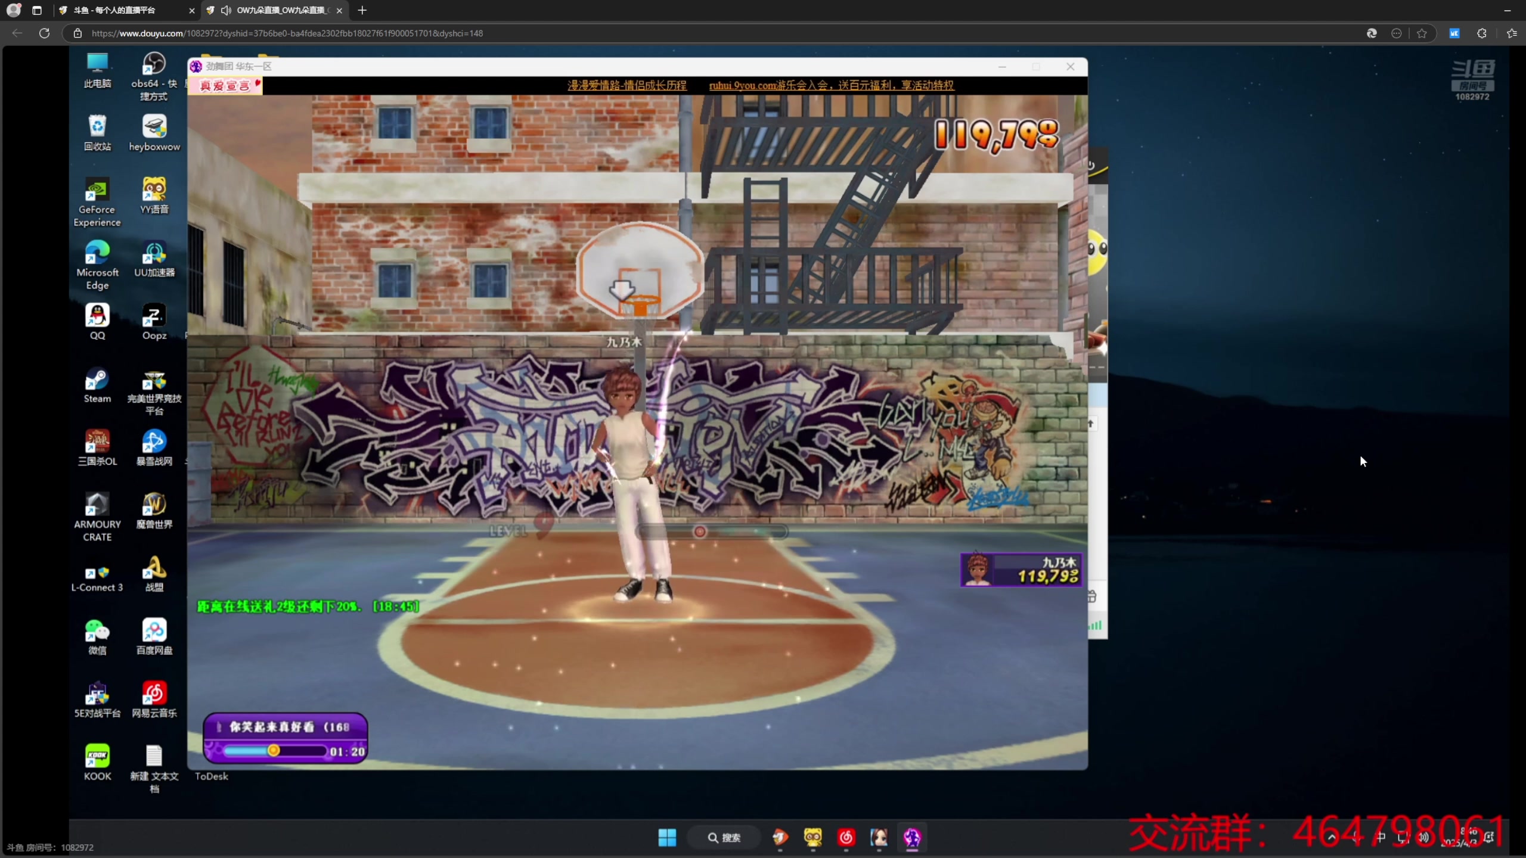Click the 斗鱼 房间号 1082972 status text
The width and height of the screenshot is (1526, 858).
(x=50, y=847)
